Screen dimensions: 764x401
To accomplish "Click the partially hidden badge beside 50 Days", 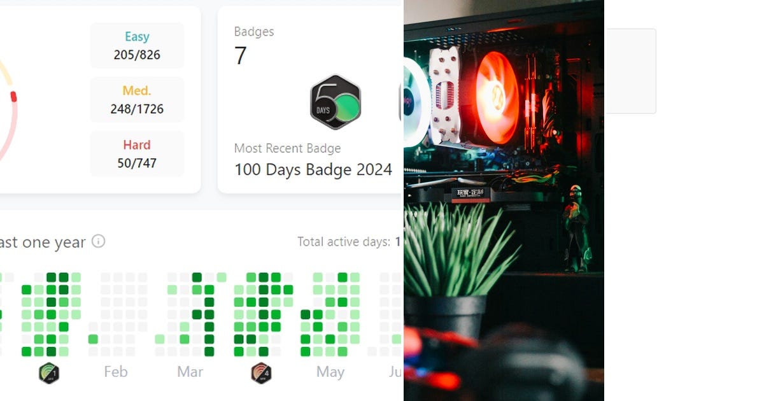I will [401, 102].
